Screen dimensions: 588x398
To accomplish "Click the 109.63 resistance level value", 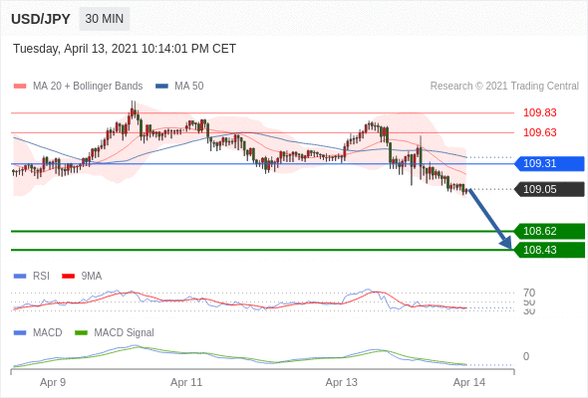I will pos(539,132).
